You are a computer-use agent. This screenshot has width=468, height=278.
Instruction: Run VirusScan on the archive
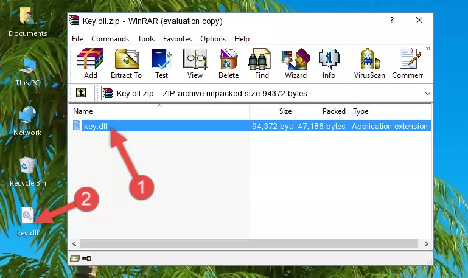(369, 64)
